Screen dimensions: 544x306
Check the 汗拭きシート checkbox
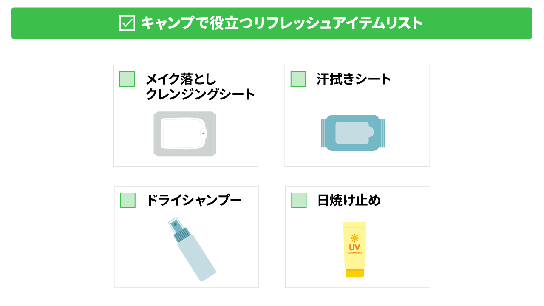click(x=298, y=79)
